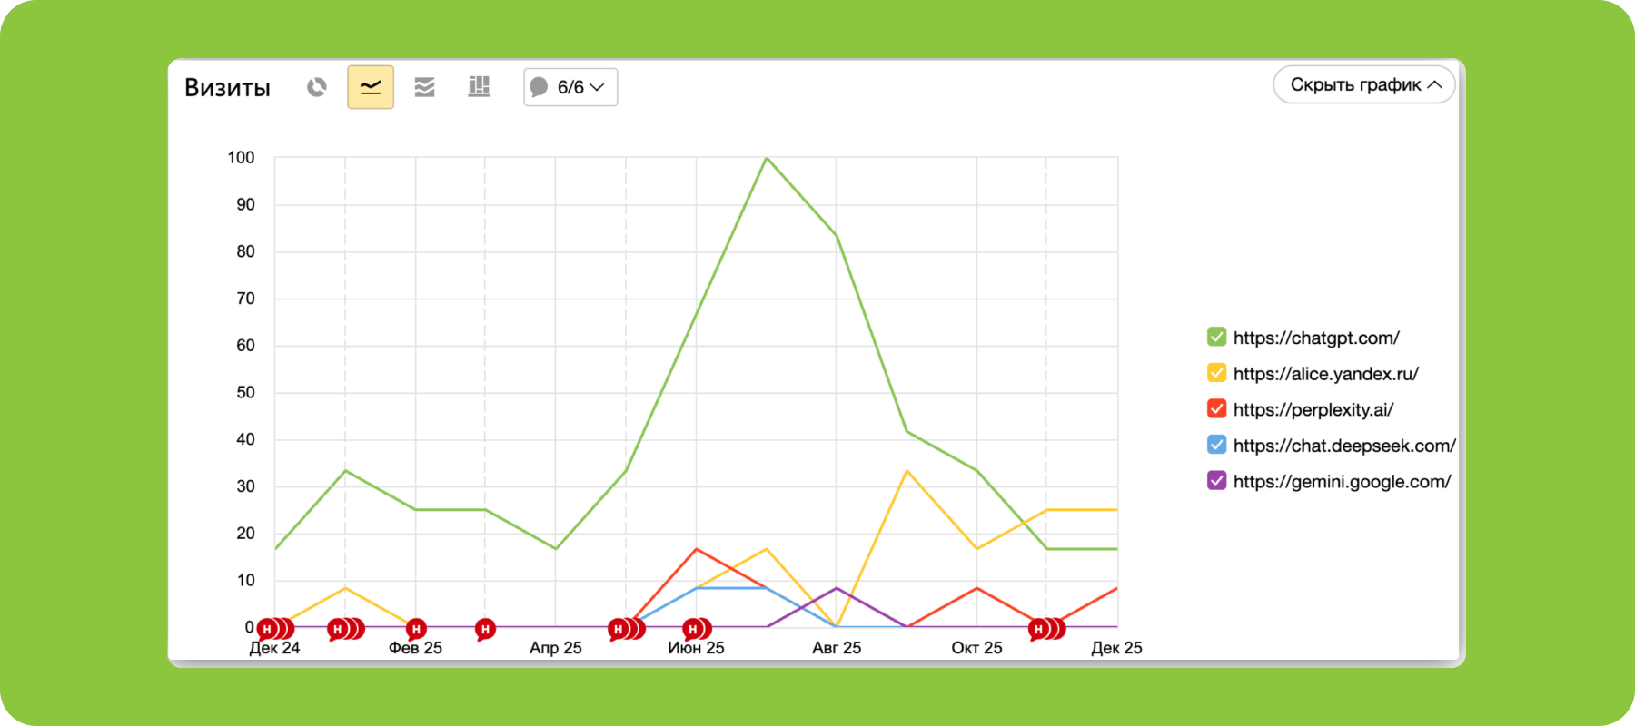
Task: Click the green line's peak at 100
Action: coord(767,158)
